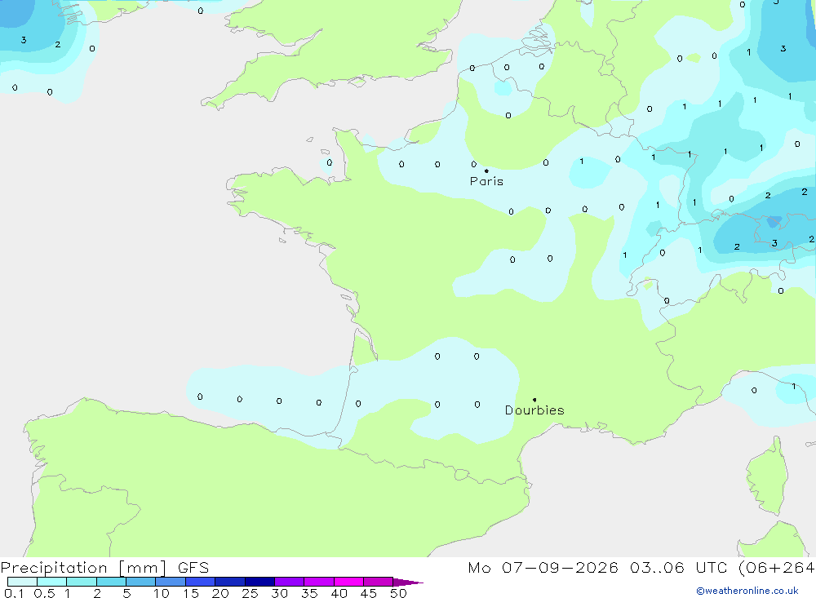Select the black dot marking Paris
The height and width of the screenshot is (598, 816).
tap(486, 171)
